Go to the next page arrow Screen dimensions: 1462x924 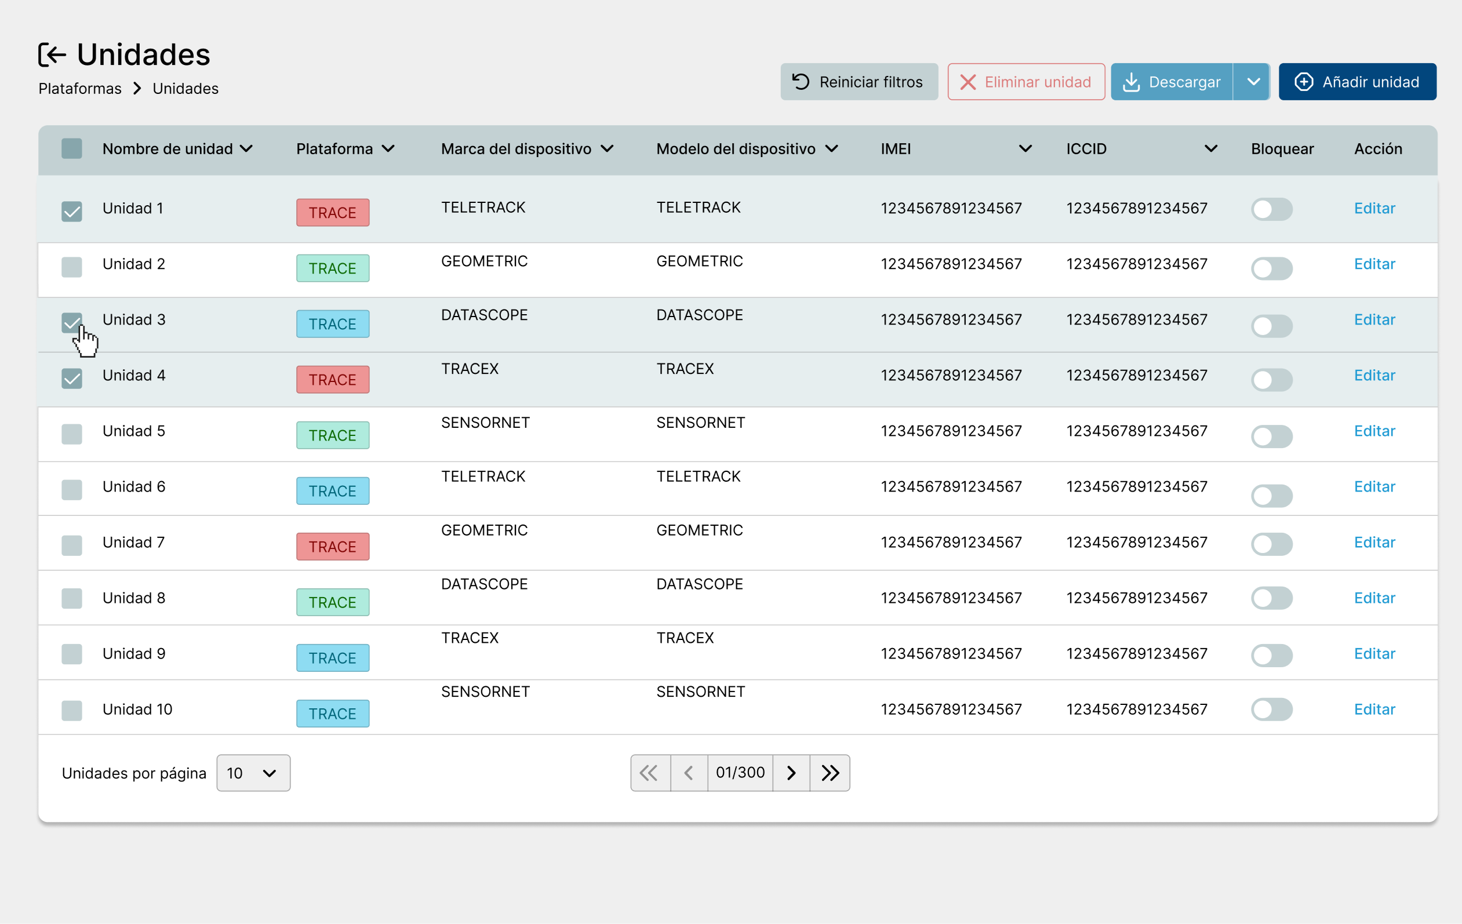click(x=791, y=773)
